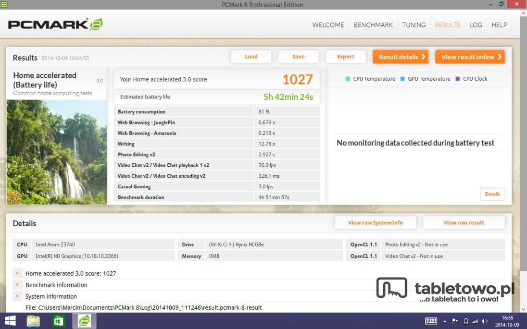Export the benchmark result
The width and height of the screenshot is (527, 329).
pyautogui.click(x=346, y=56)
